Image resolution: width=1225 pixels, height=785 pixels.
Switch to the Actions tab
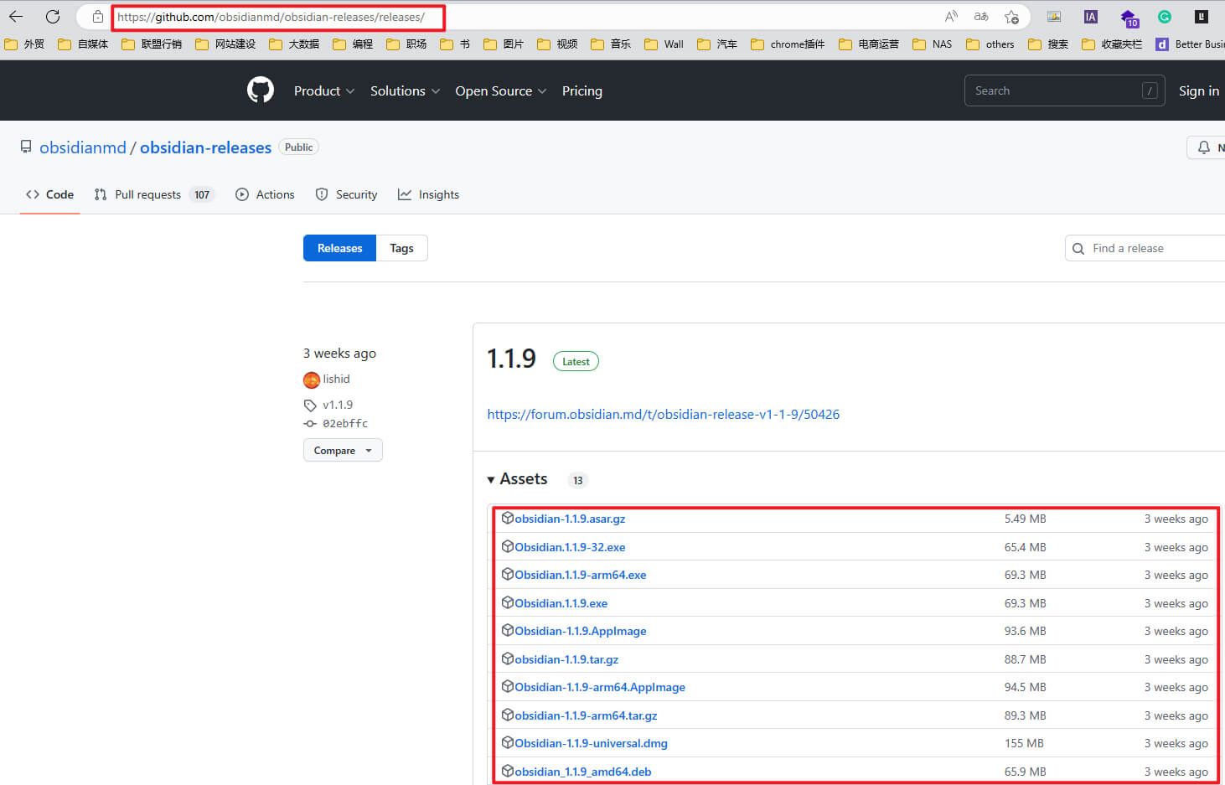point(266,194)
